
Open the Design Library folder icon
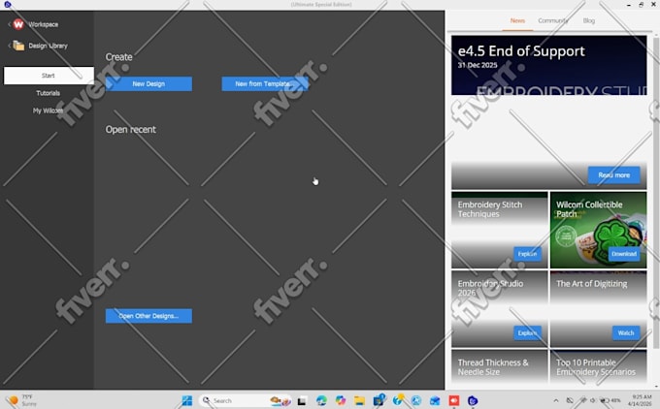[x=18, y=46]
